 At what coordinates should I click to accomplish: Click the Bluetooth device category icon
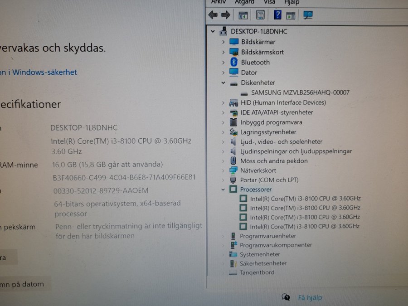[234, 63]
